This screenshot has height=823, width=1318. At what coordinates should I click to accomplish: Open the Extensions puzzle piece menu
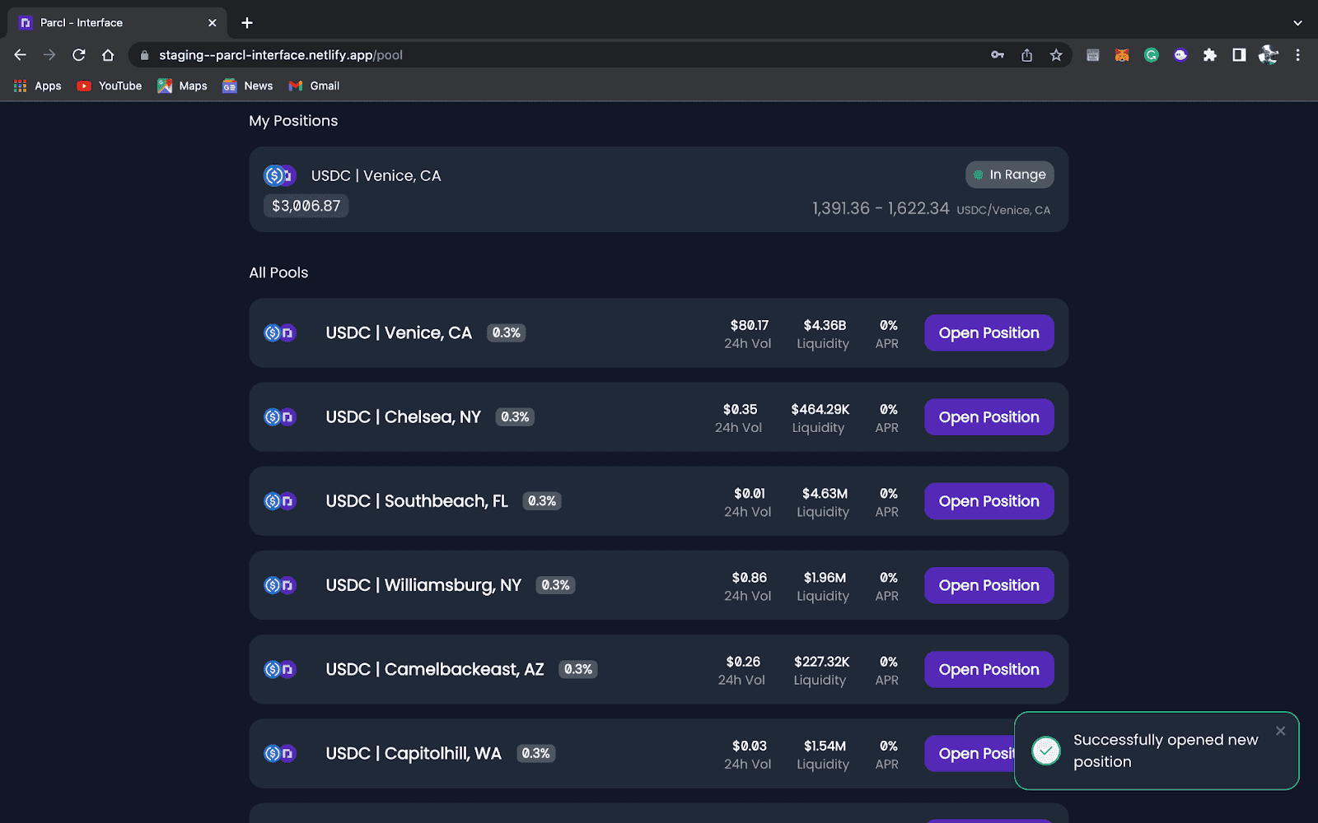pyautogui.click(x=1209, y=55)
